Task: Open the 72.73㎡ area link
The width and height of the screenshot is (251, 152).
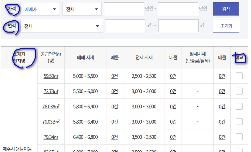Action: click(x=51, y=91)
